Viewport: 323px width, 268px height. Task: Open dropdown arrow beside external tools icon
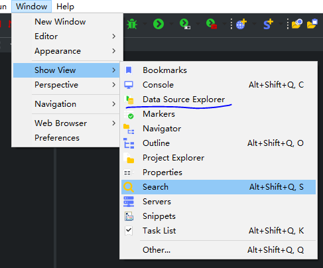pyautogui.click(x=224, y=23)
